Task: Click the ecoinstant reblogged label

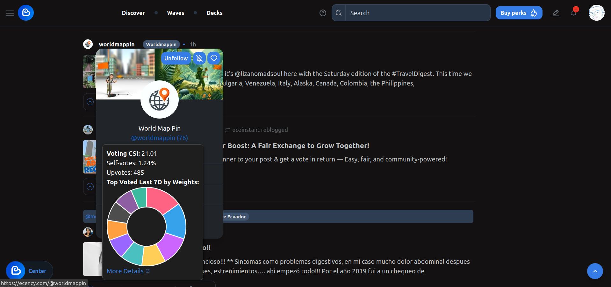Action: coord(260,130)
